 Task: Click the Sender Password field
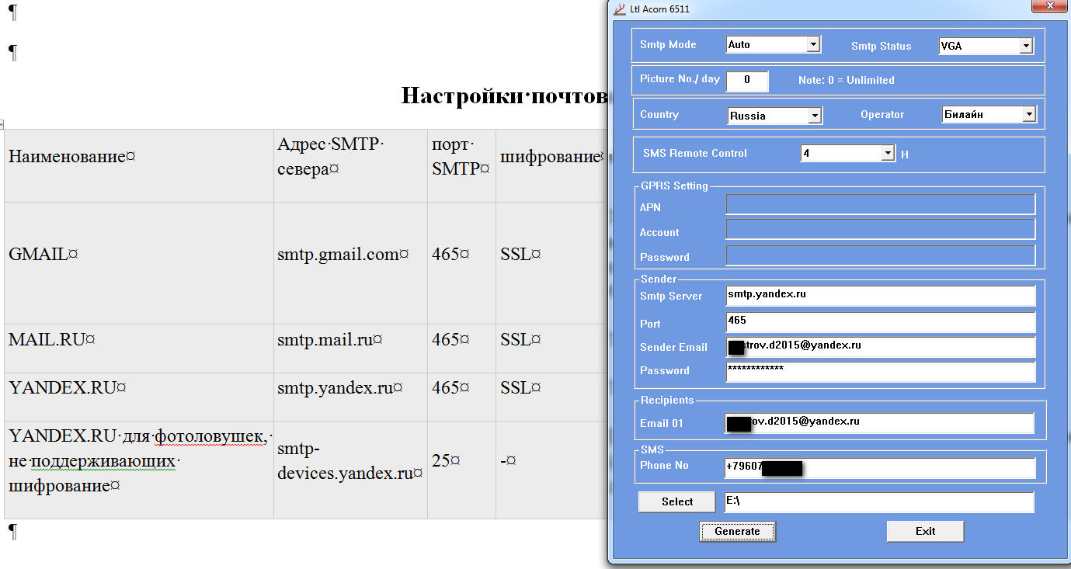click(881, 371)
